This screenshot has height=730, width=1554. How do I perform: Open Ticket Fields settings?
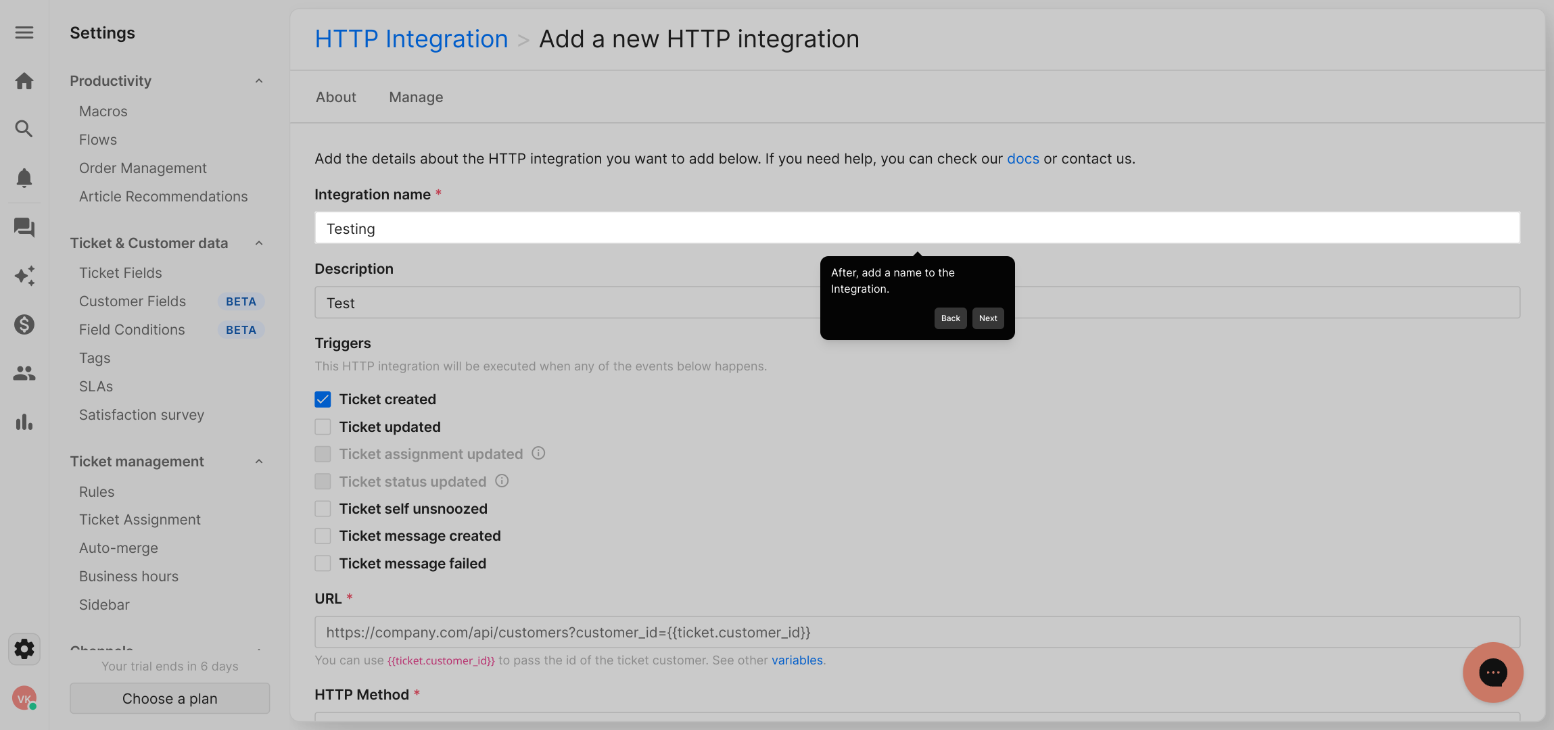click(x=120, y=273)
